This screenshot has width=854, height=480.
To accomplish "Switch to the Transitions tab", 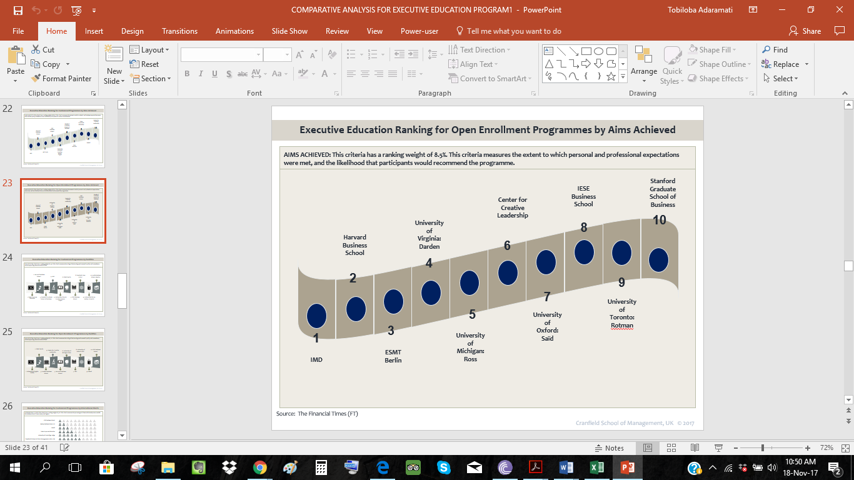I will click(x=180, y=31).
